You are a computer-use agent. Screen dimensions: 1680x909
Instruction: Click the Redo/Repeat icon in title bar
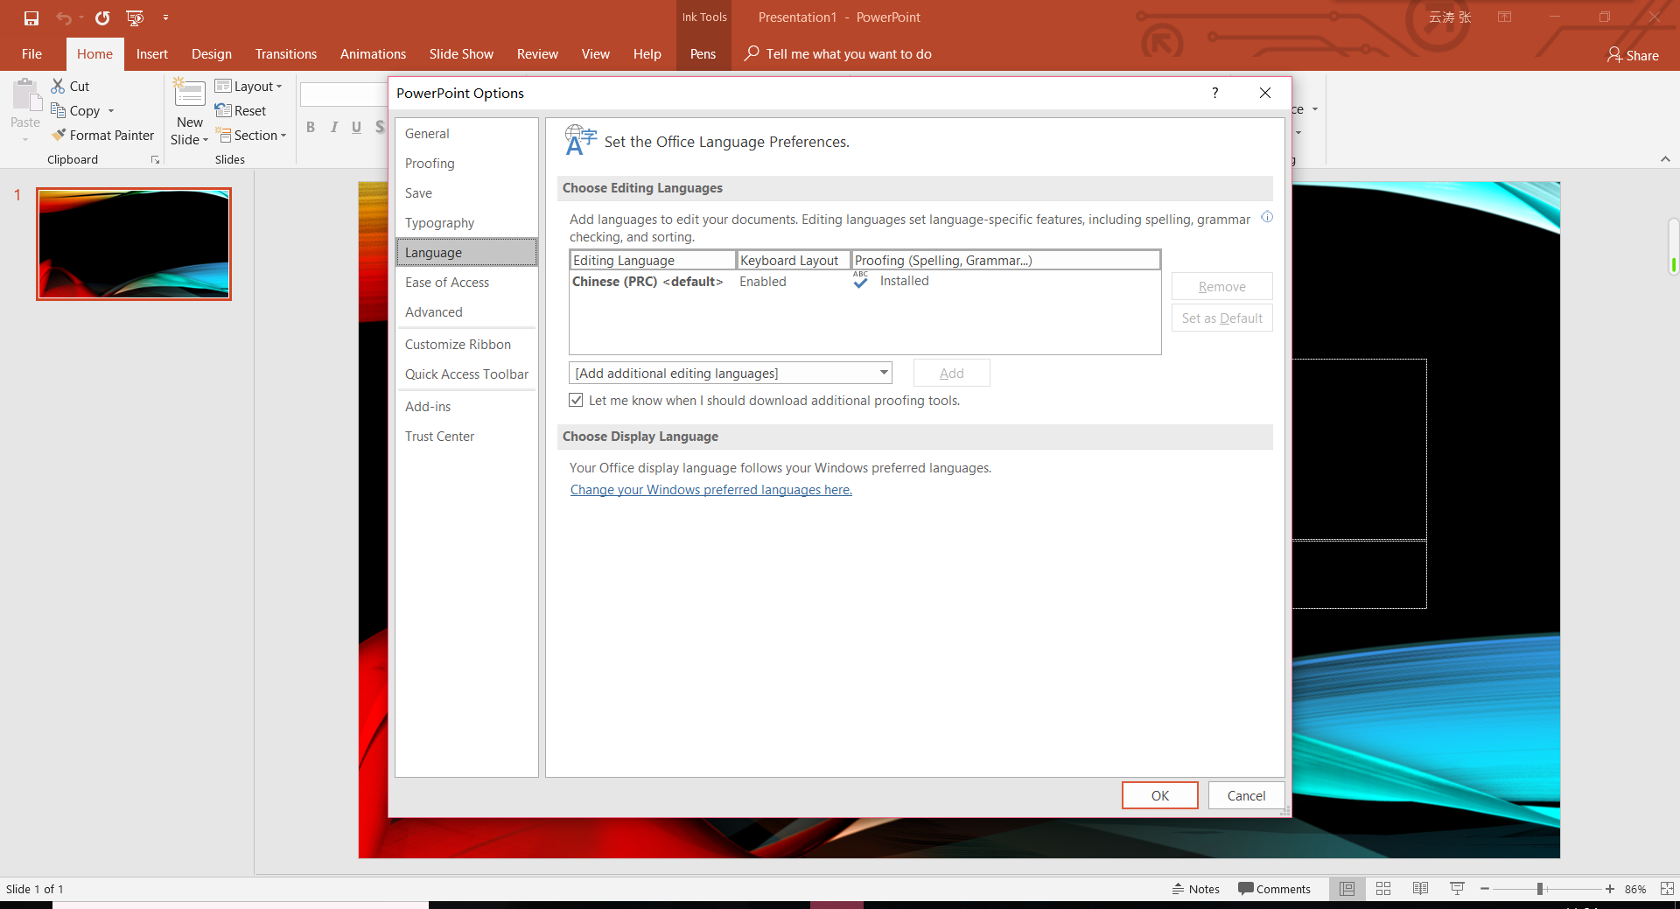102,17
